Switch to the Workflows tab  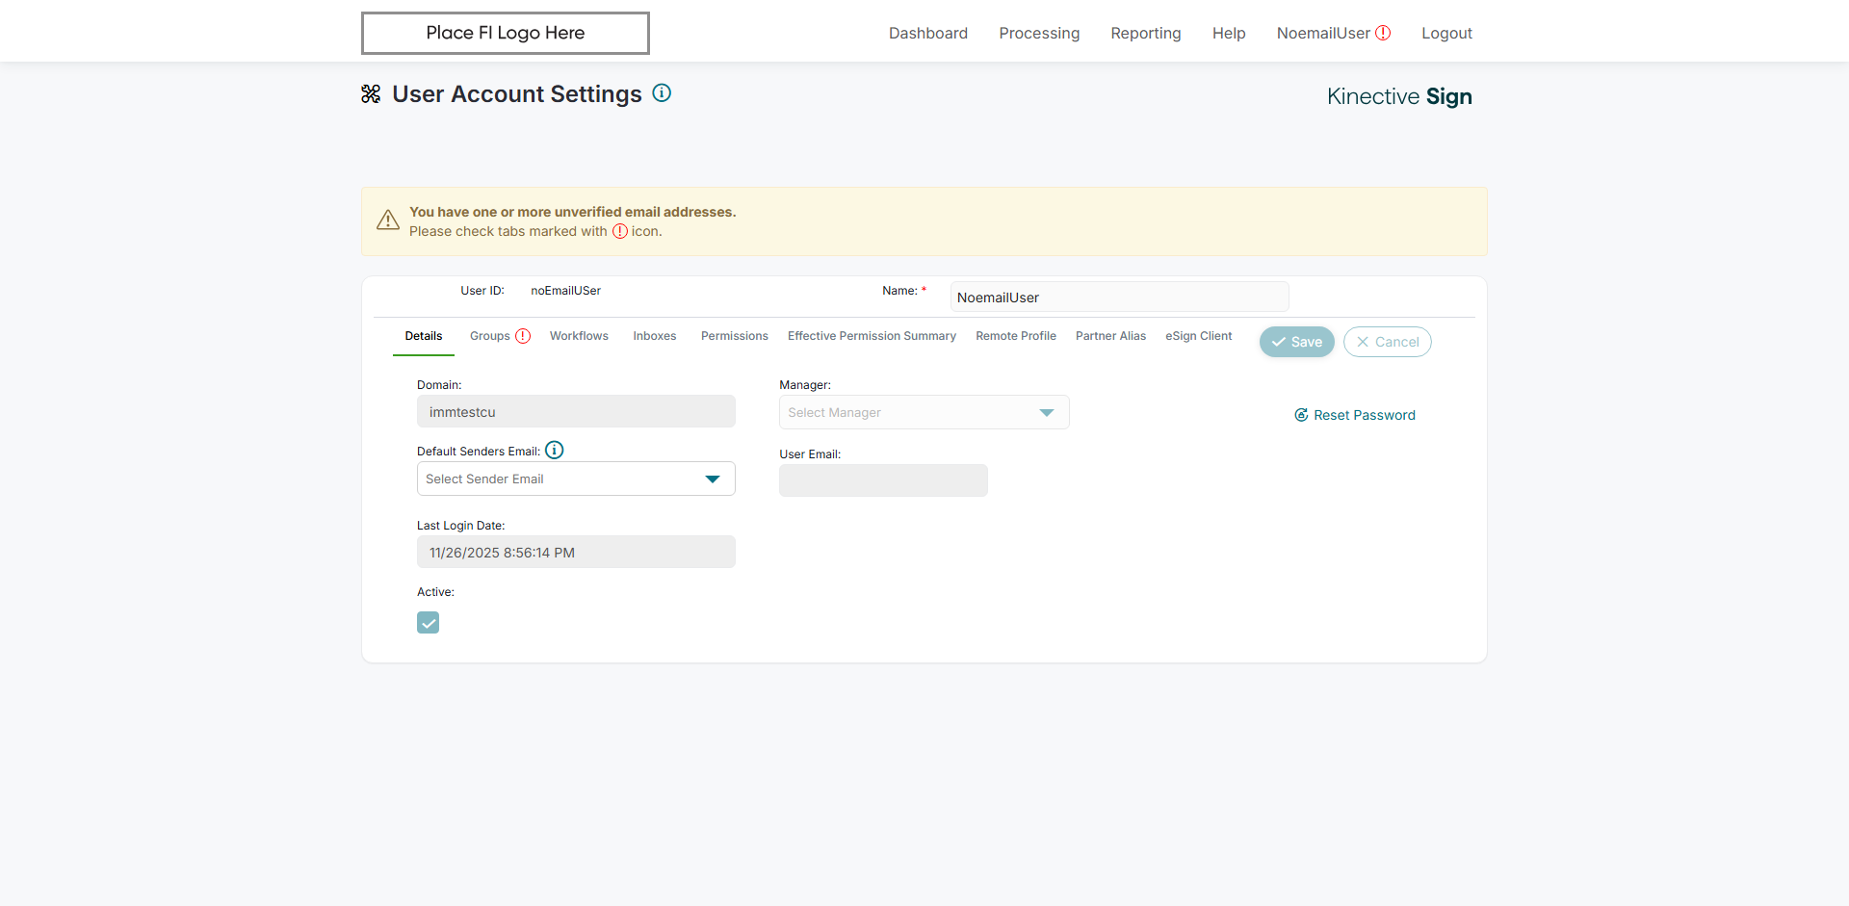tap(579, 336)
